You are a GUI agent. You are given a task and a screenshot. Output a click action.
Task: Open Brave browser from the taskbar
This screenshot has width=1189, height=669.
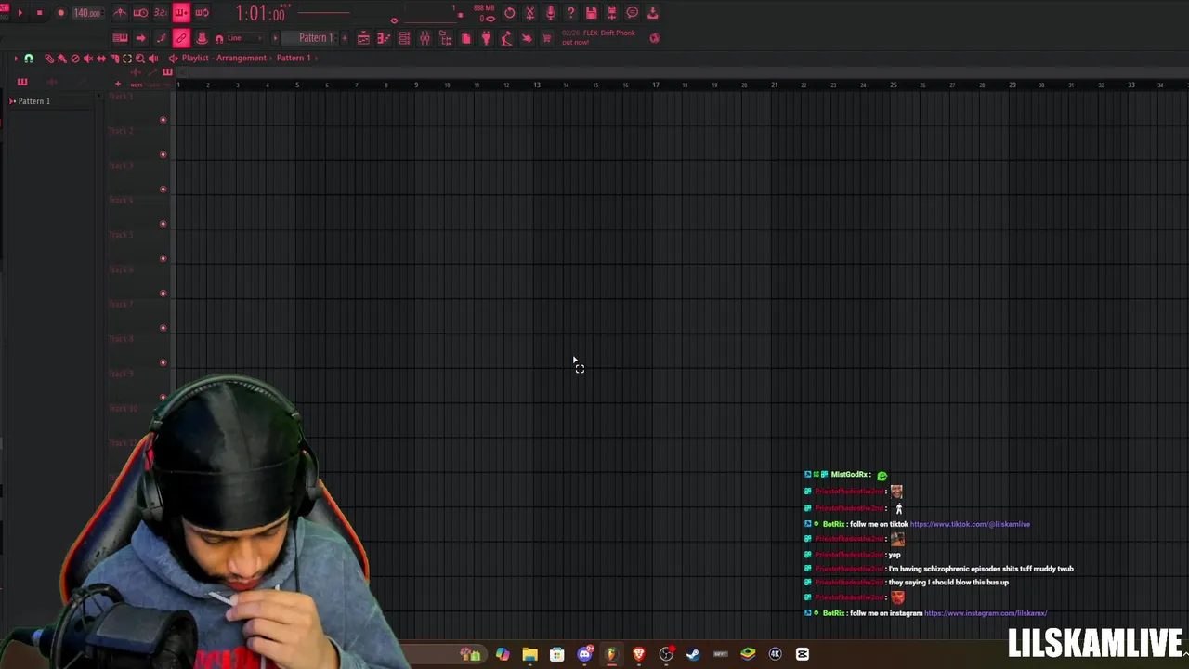638,654
